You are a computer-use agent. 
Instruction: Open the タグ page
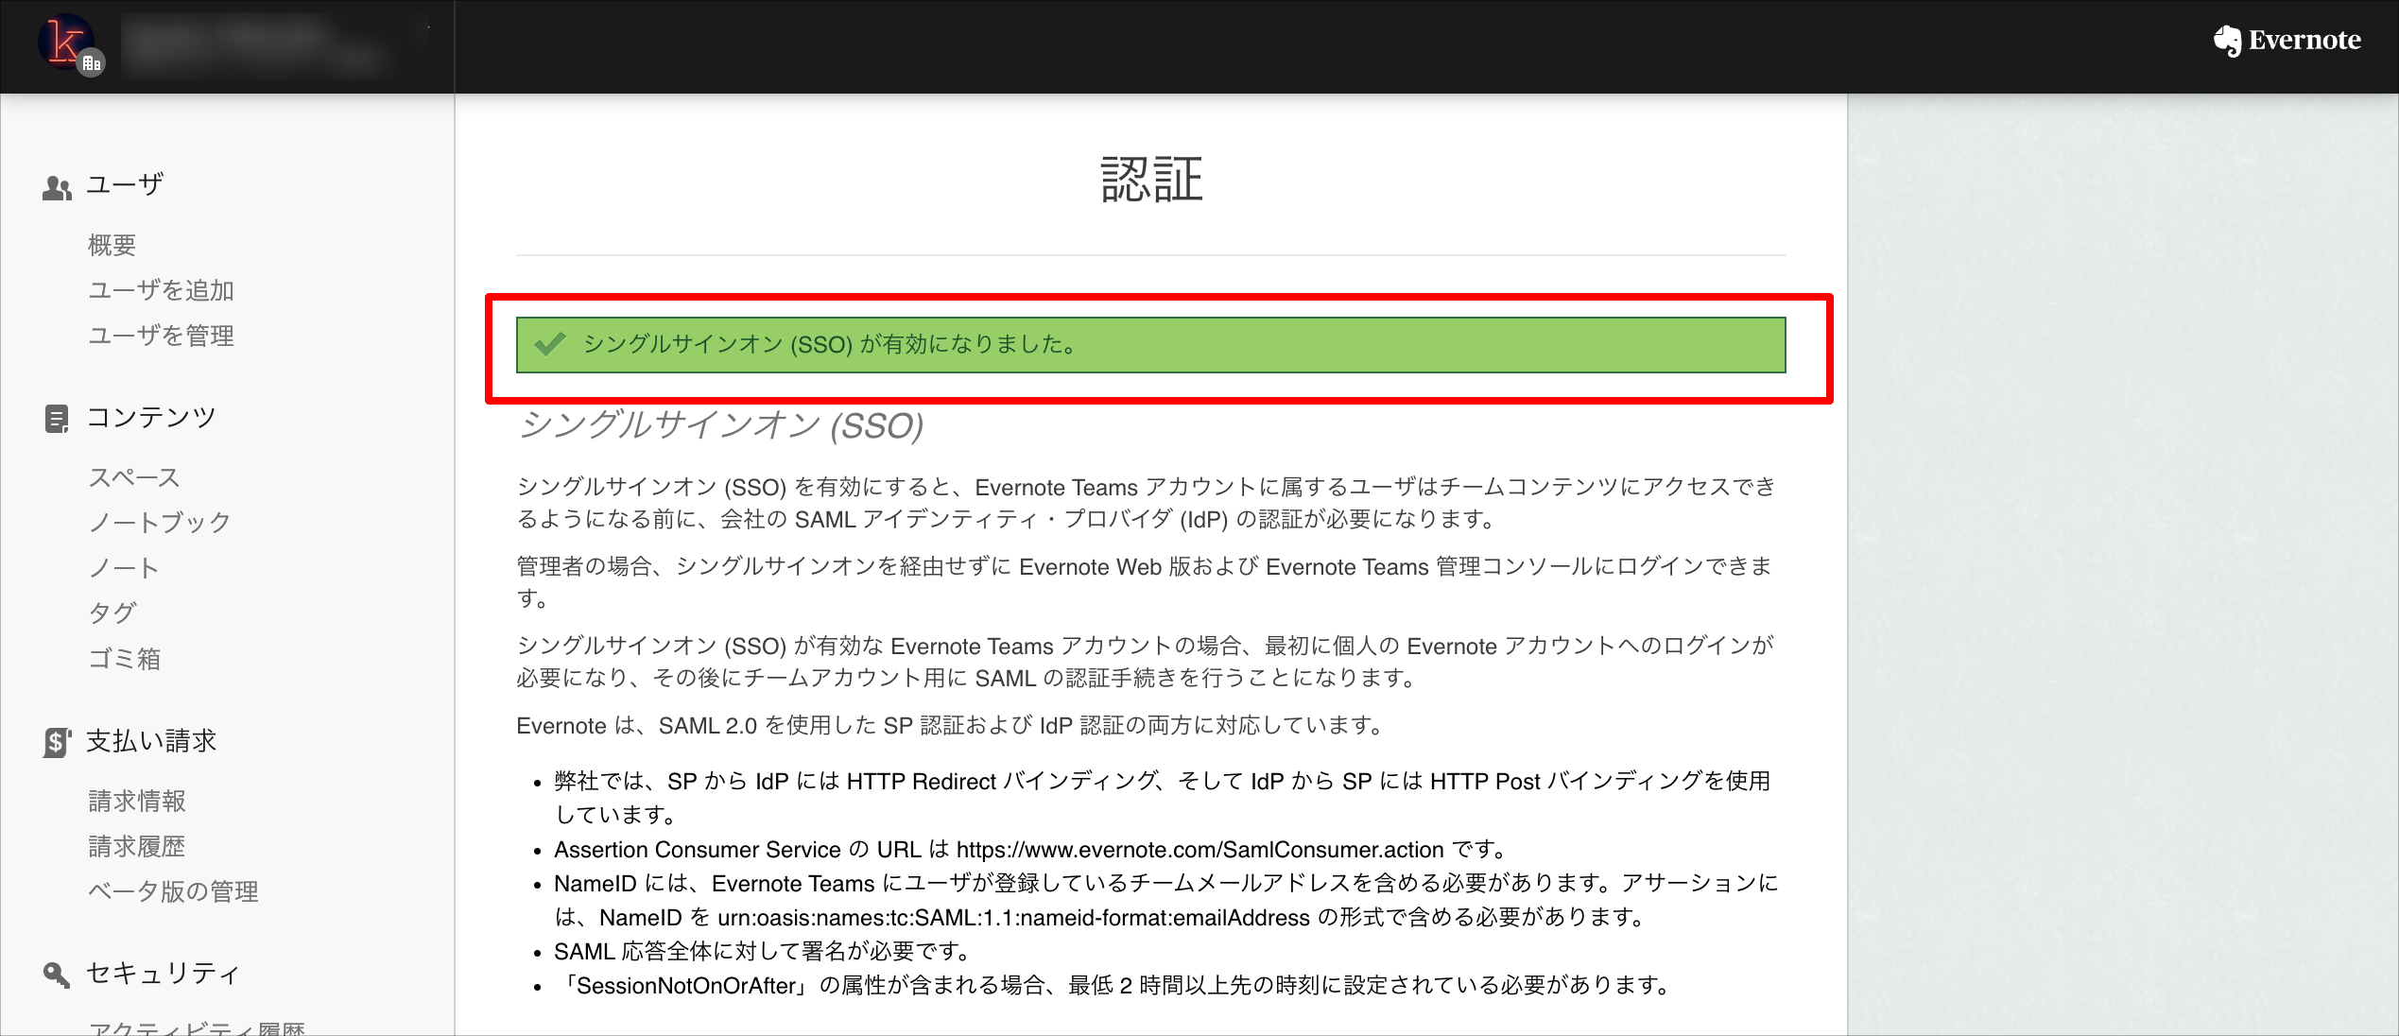point(112,613)
